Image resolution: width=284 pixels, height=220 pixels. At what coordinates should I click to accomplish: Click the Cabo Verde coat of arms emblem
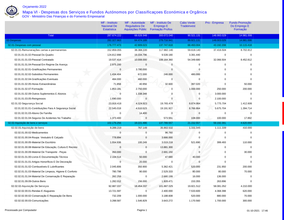12,11
